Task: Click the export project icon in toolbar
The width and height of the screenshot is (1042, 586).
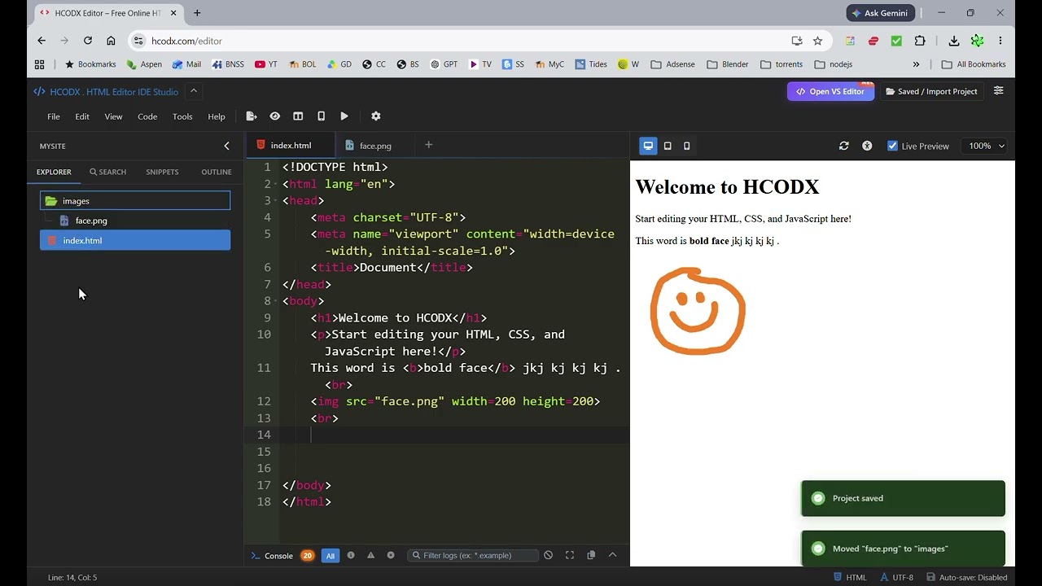Action: click(x=252, y=116)
